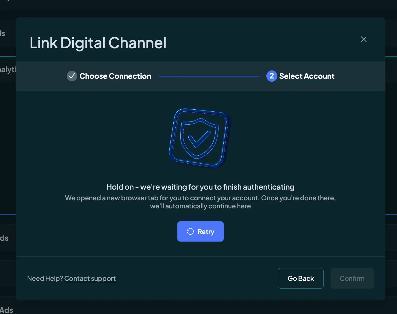Image resolution: width=397 pixels, height=314 pixels.
Task: Retry the account authentication
Action: tap(201, 231)
